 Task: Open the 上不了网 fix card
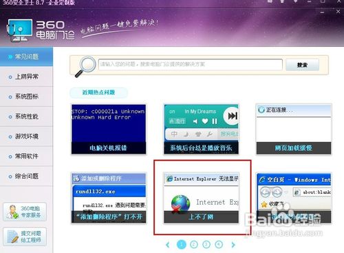click(x=202, y=198)
